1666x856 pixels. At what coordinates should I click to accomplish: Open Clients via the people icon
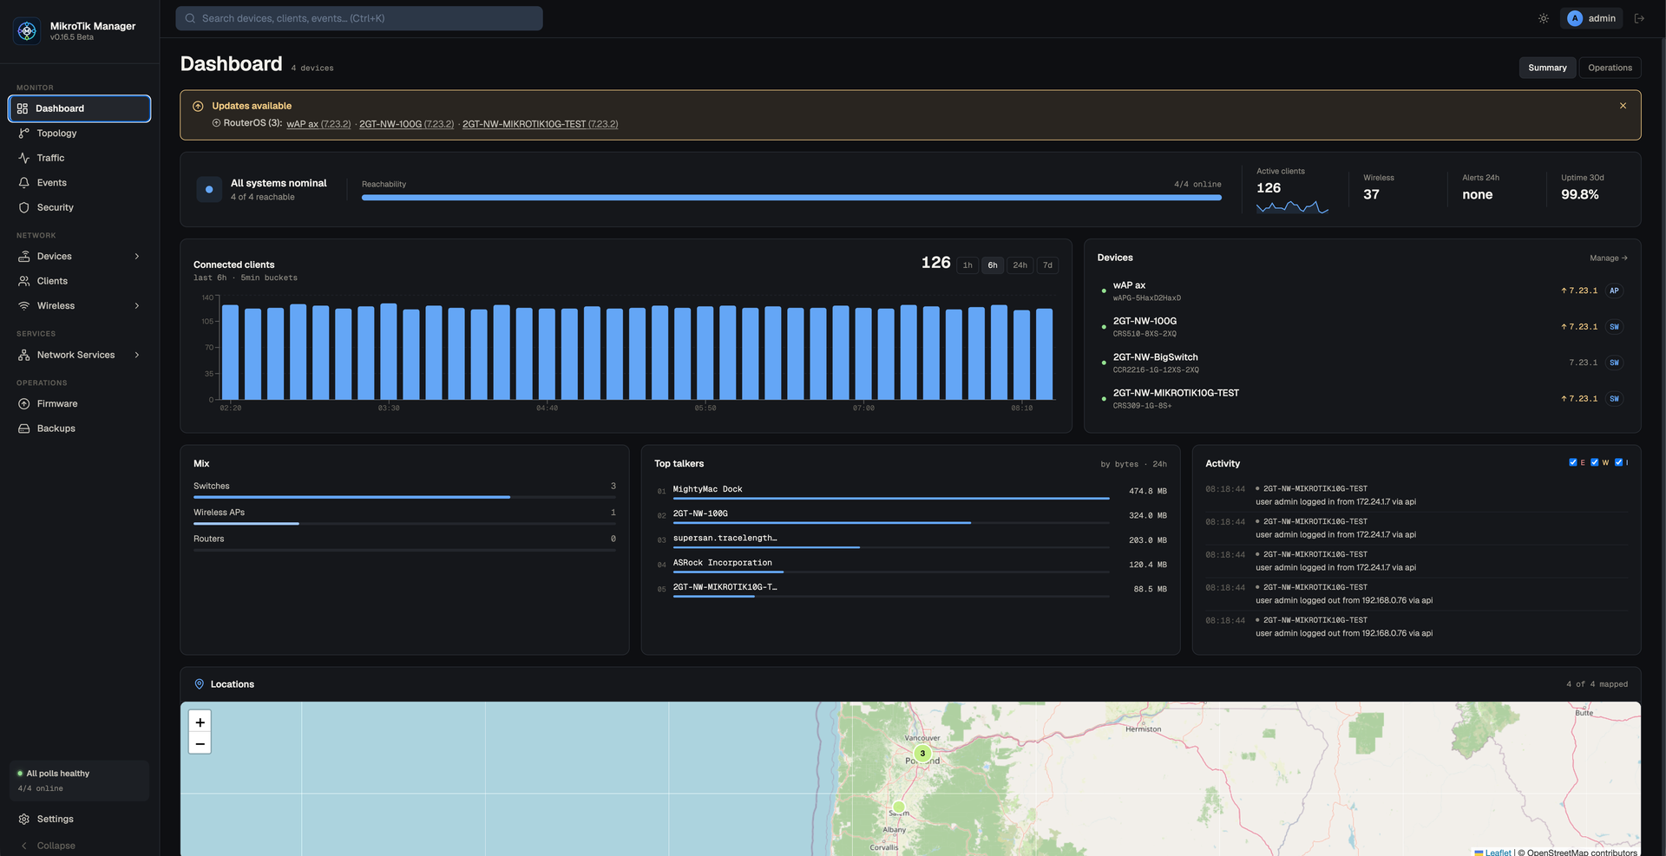[24, 281]
